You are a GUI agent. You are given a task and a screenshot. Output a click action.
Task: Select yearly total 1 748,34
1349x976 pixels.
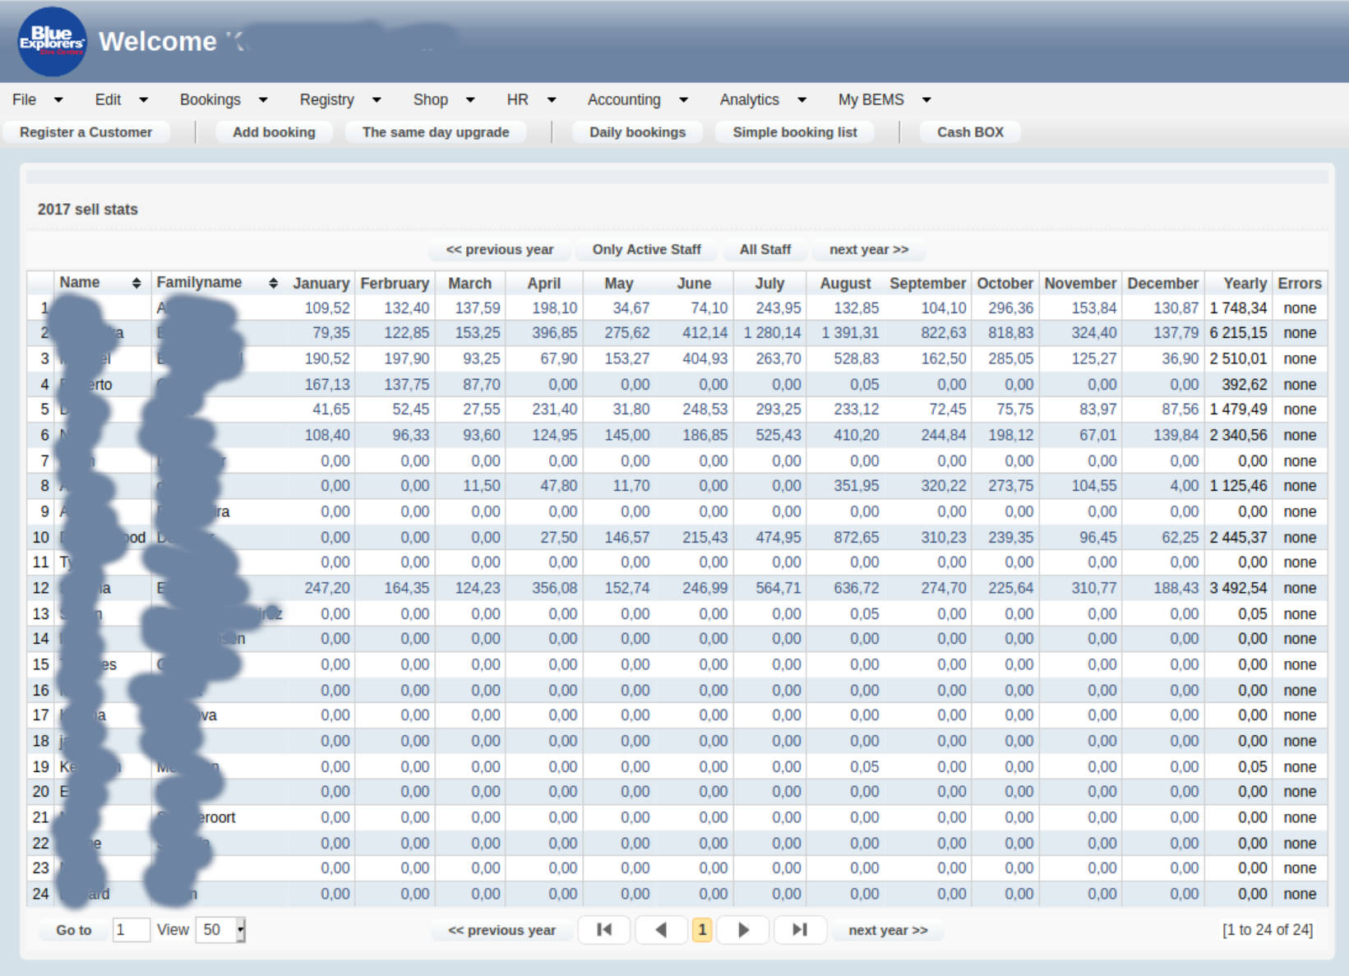click(1238, 308)
